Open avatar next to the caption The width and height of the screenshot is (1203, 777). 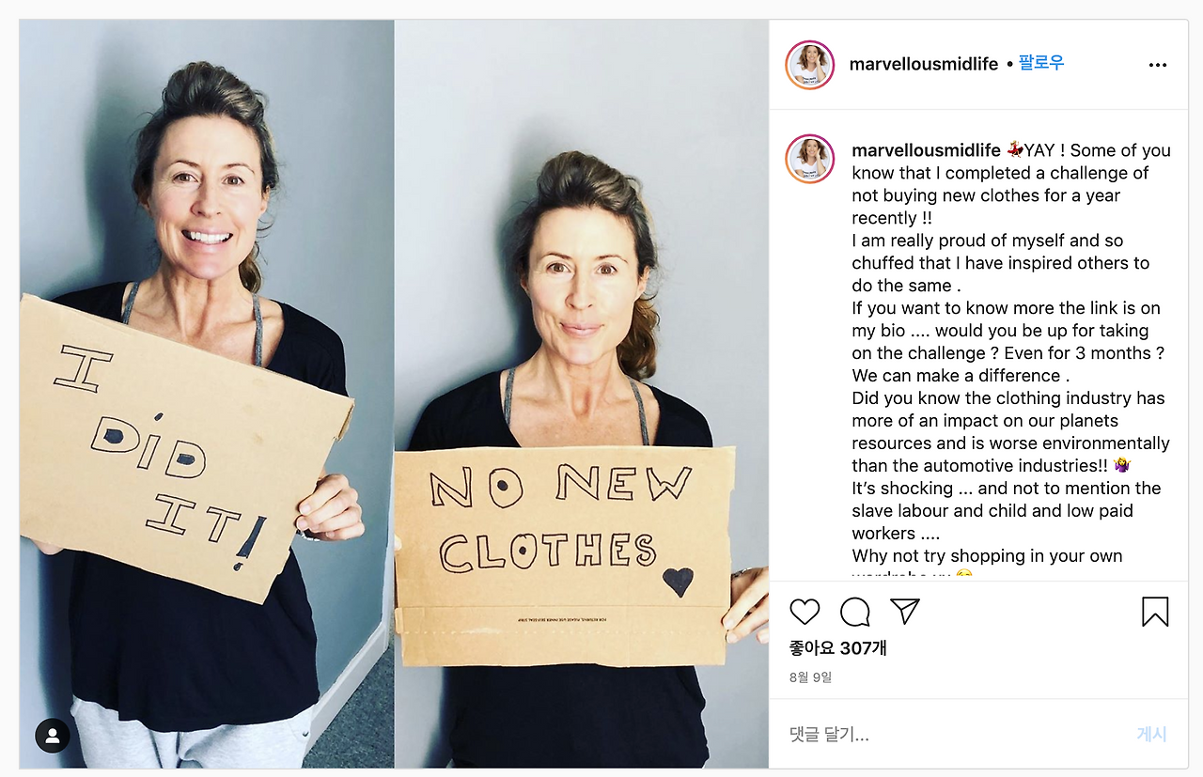[x=810, y=159]
